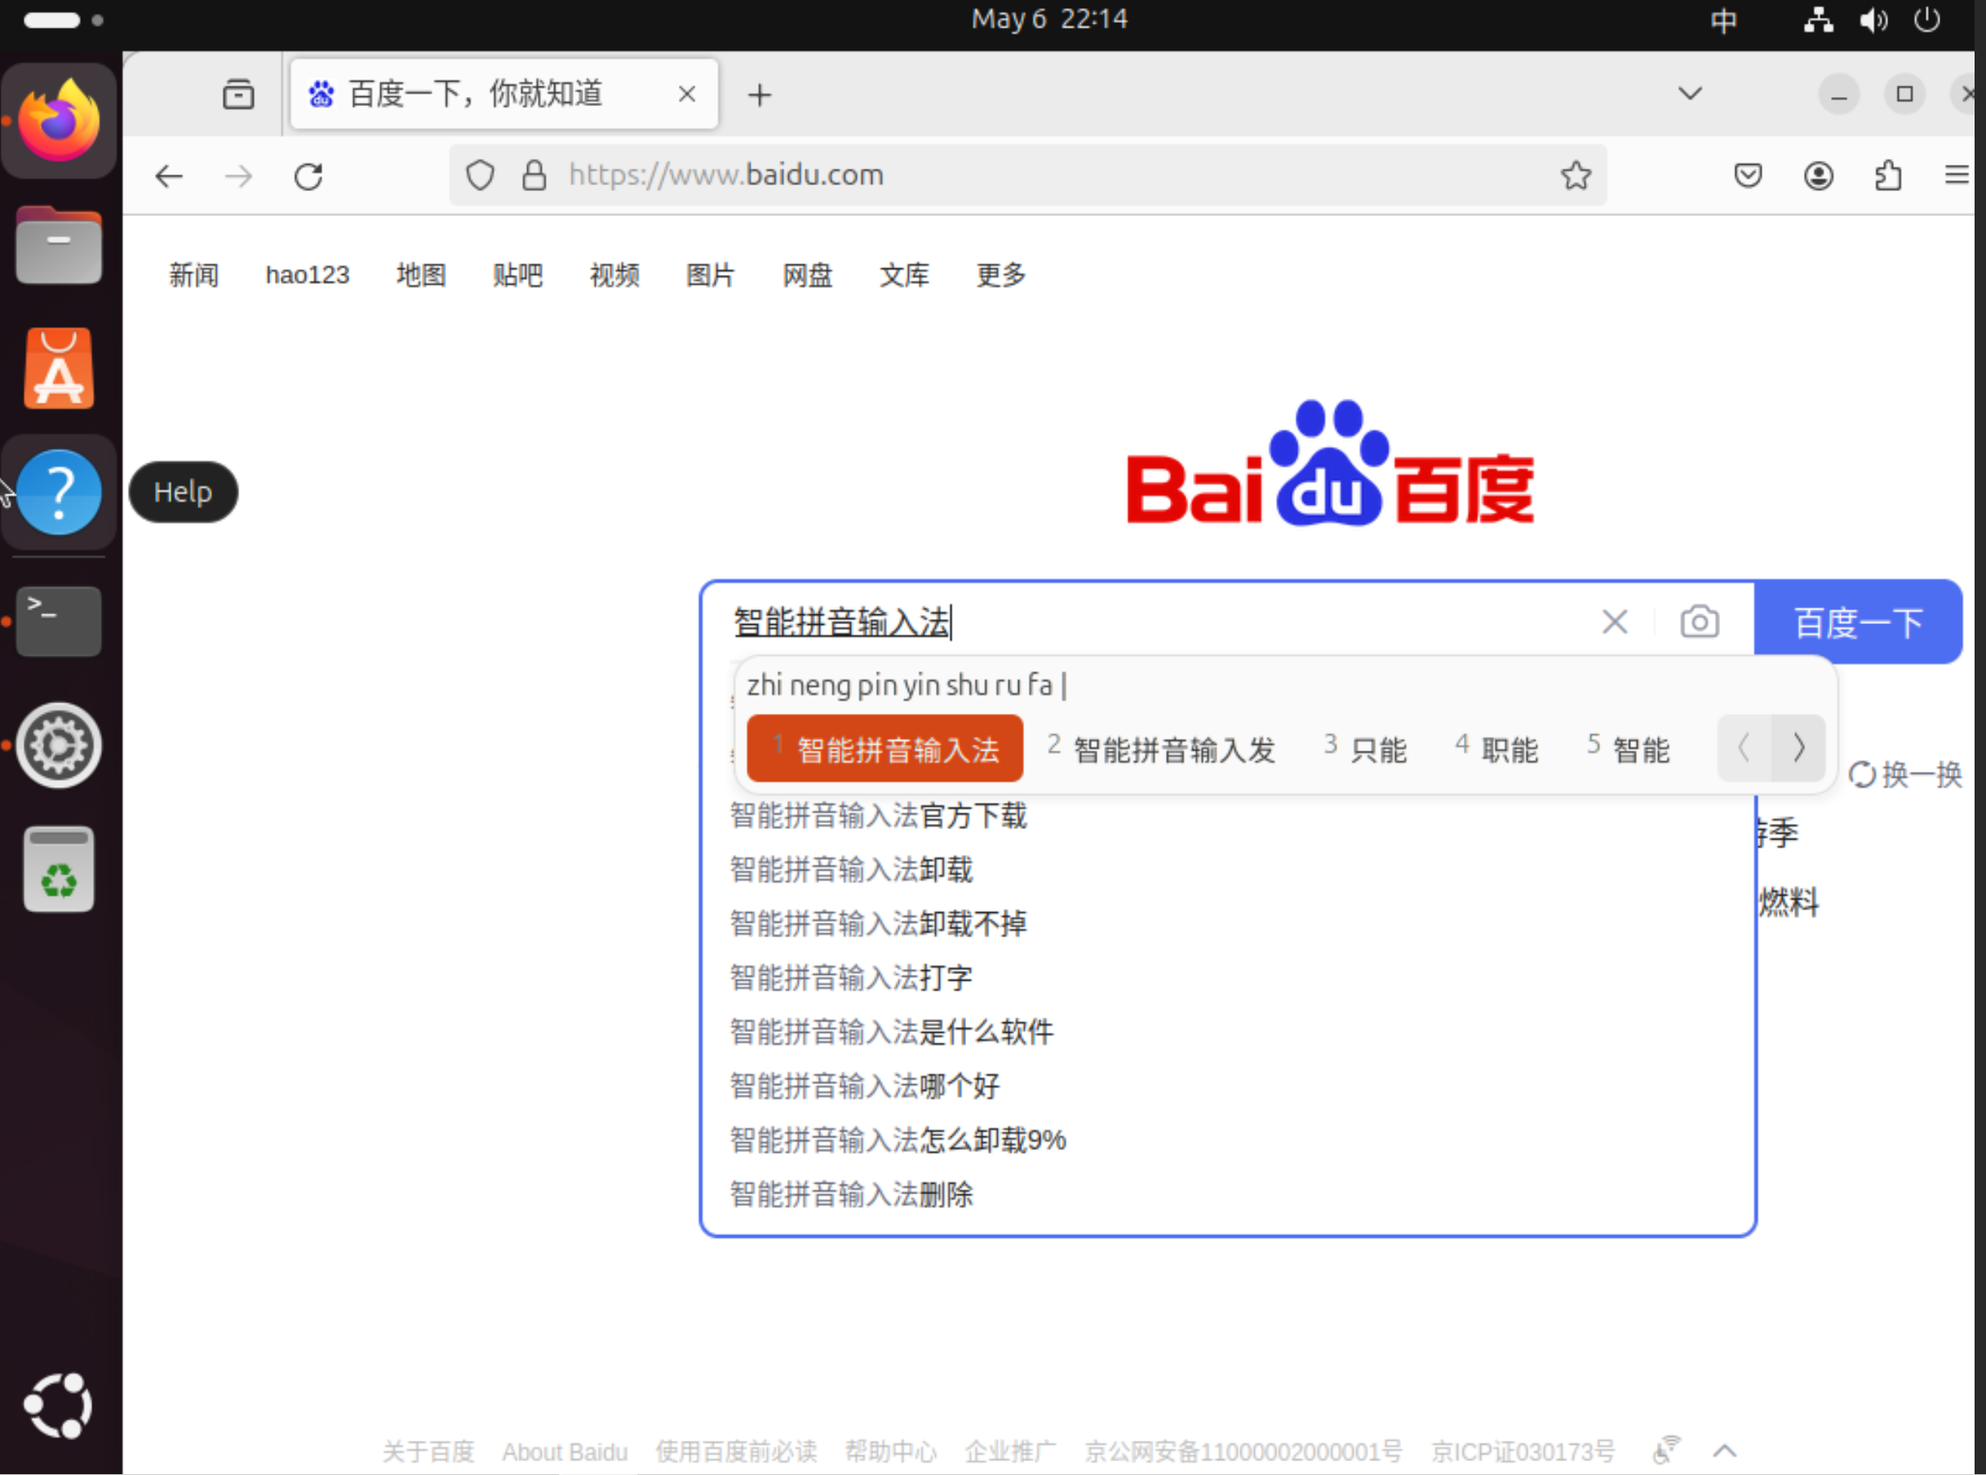The height and width of the screenshot is (1475, 1986).
Task: Open the volume indicator in top bar
Action: tap(1873, 20)
